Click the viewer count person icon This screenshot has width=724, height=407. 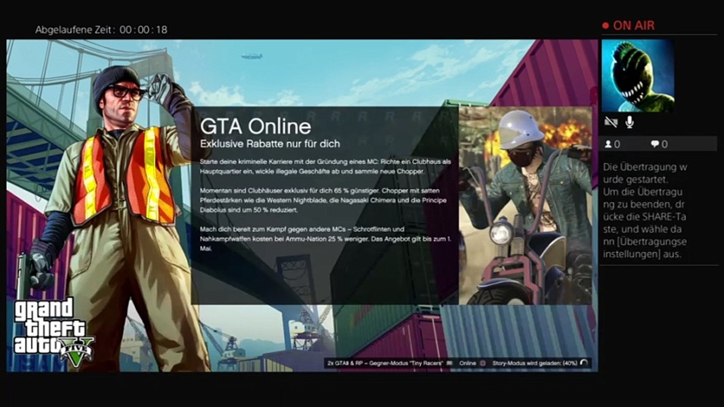609,144
